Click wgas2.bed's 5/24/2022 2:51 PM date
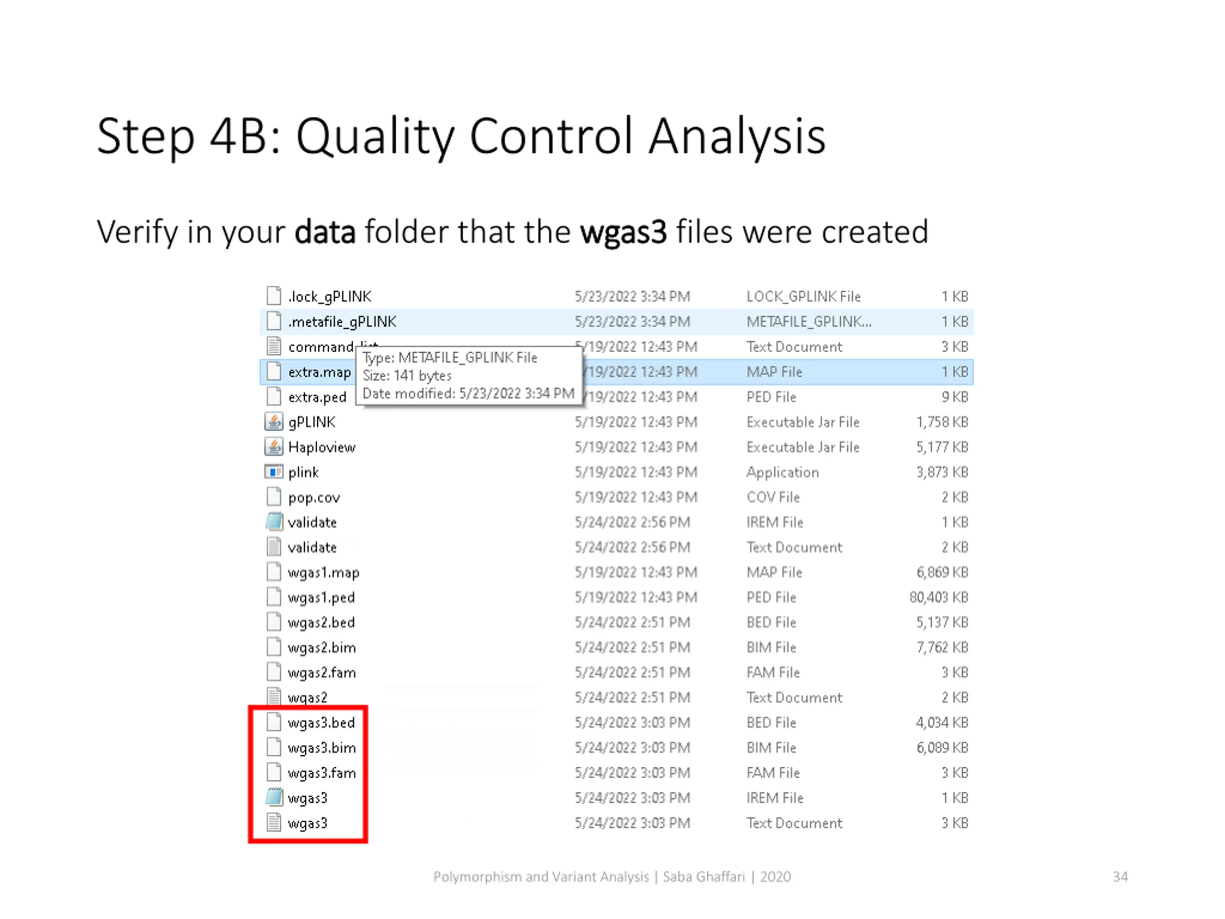1225x919 pixels. 633,622
